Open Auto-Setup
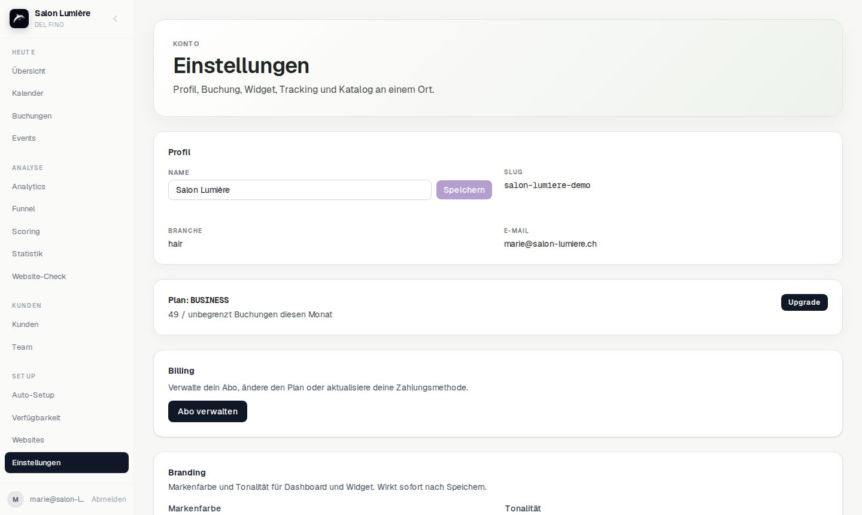 coord(66,395)
